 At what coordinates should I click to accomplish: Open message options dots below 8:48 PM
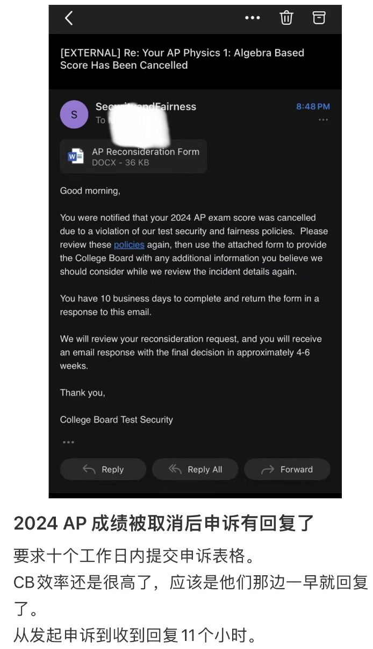(323, 120)
